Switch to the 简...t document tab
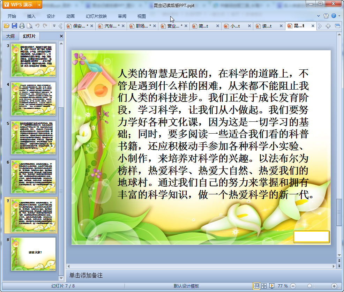 203,26
